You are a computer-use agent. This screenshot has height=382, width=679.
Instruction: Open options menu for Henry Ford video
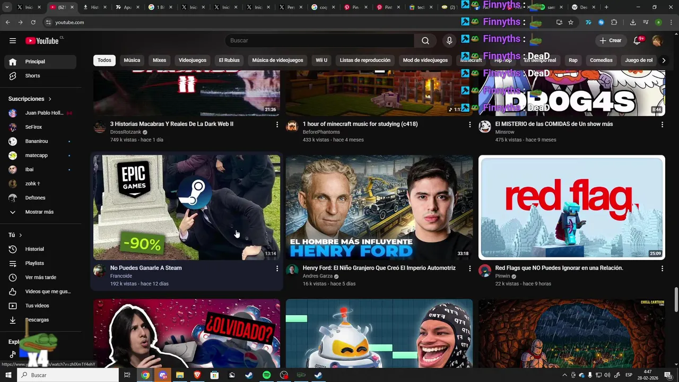(469, 268)
